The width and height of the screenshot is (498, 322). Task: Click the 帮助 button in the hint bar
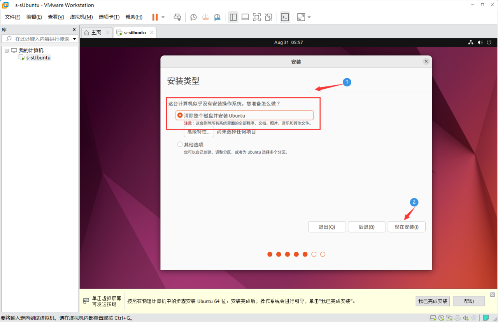[x=469, y=301]
